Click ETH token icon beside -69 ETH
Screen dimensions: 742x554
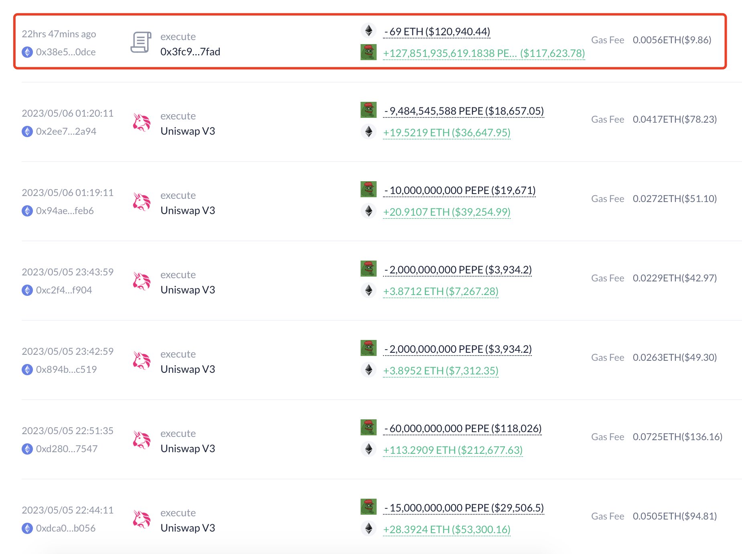point(369,30)
